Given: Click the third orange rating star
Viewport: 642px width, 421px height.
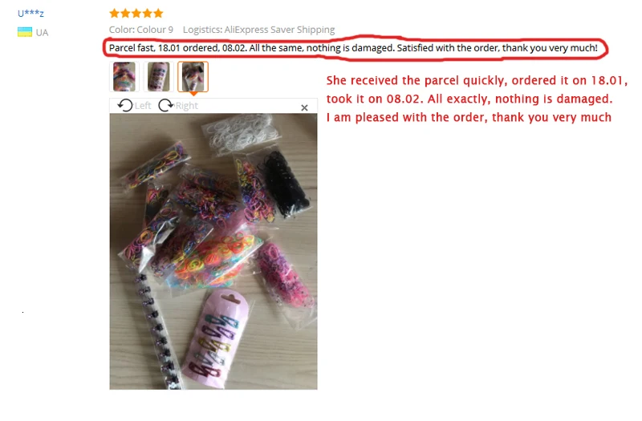Looking at the screenshot, I should pos(136,14).
